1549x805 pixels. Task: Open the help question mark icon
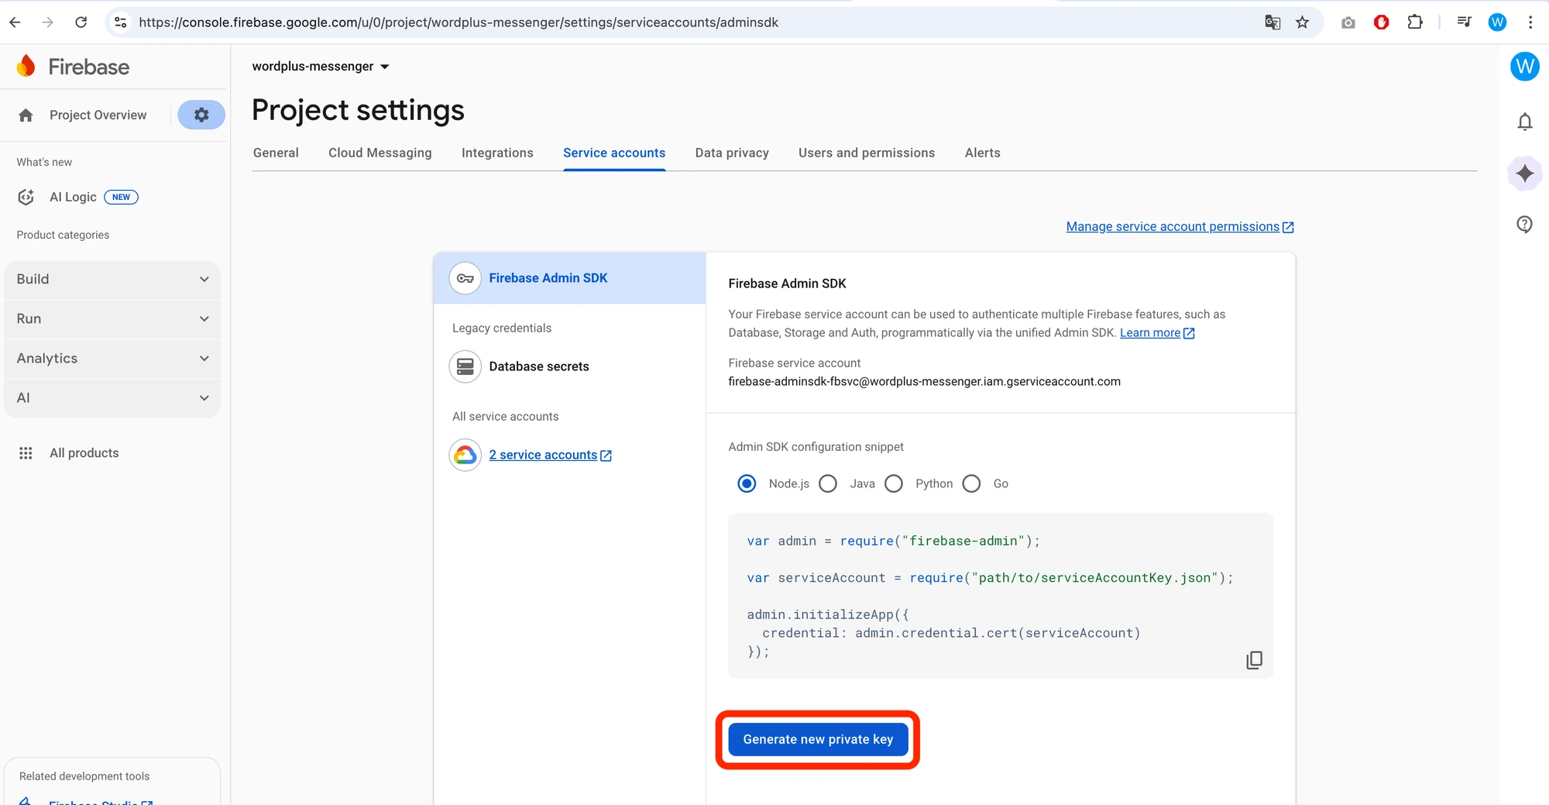pyautogui.click(x=1524, y=225)
